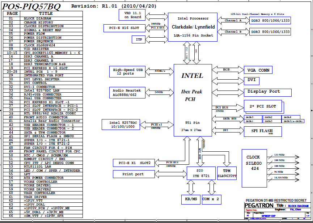
Task: Click the VRD 11.1 on Board box
Action: click(132, 15)
